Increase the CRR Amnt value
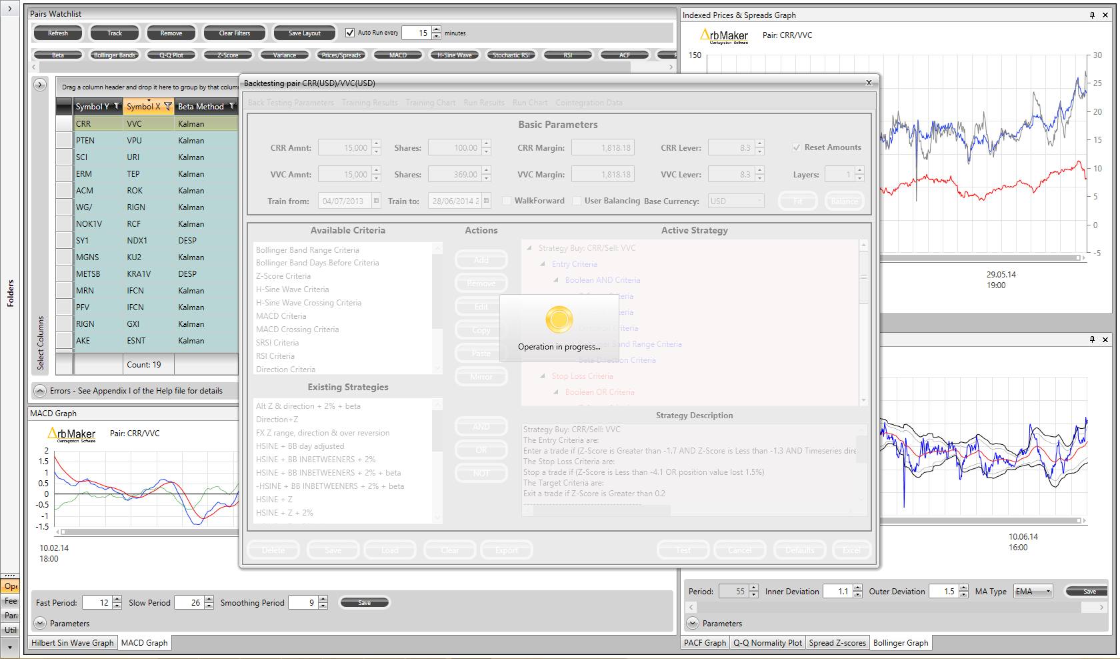This screenshot has height=659, width=1120. pos(377,144)
